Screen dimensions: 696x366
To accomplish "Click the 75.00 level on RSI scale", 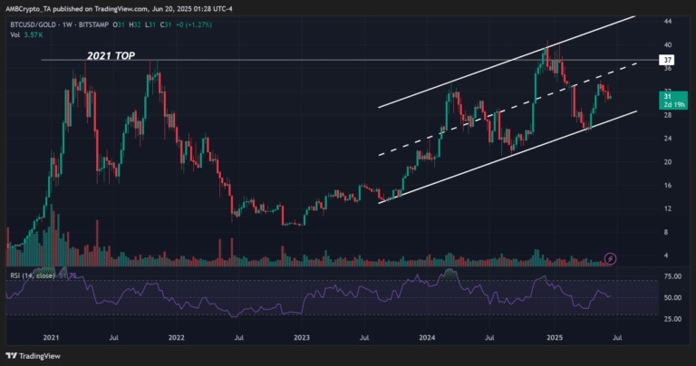I will click(x=672, y=275).
